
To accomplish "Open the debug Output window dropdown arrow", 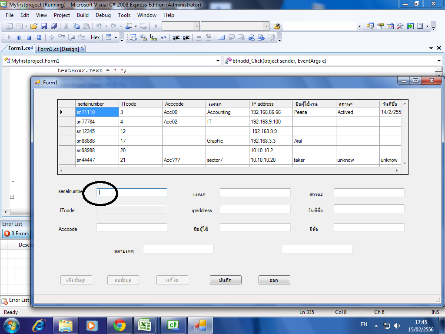I will click(116, 37).
